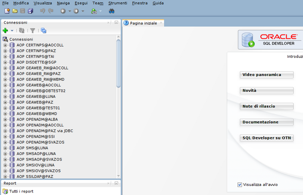Click the Undo arrow icon

pyautogui.click(x=43, y=11)
